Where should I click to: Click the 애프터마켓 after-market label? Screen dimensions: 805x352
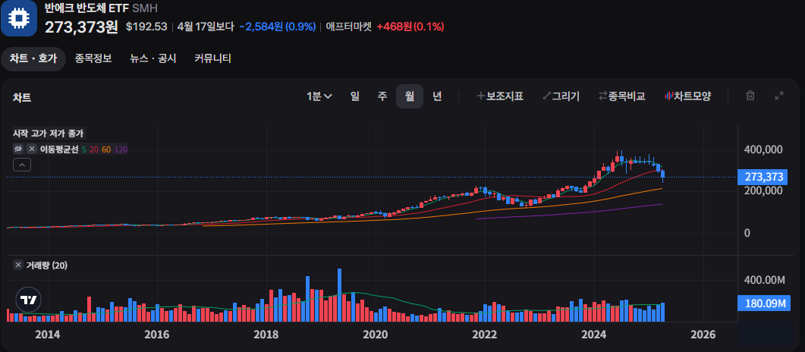click(x=348, y=27)
